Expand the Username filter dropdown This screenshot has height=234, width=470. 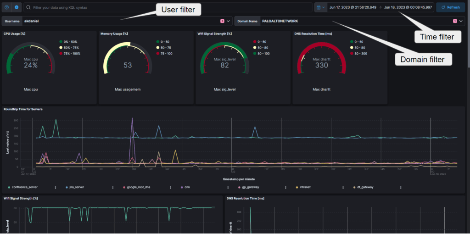[x=228, y=21]
